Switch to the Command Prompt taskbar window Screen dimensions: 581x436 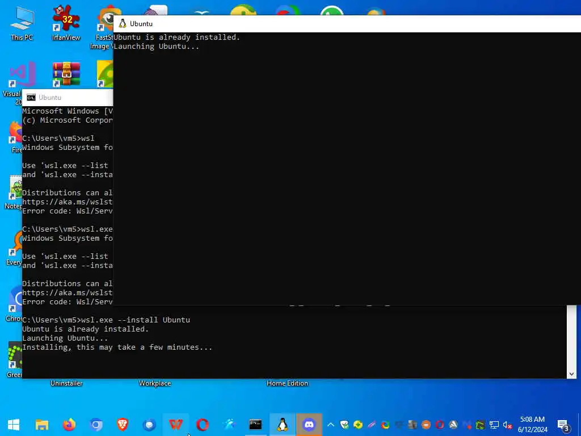point(255,425)
